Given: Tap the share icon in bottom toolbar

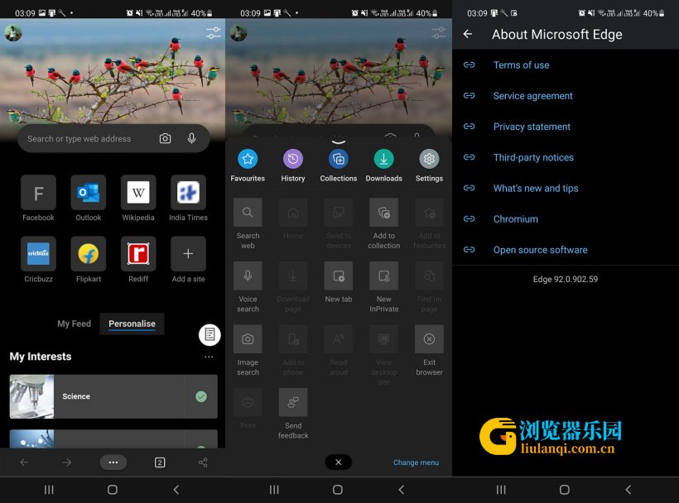Looking at the screenshot, I should coord(203,462).
